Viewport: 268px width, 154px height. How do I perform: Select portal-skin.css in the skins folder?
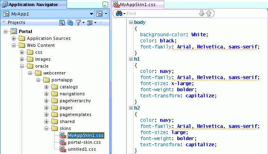(84, 142)
